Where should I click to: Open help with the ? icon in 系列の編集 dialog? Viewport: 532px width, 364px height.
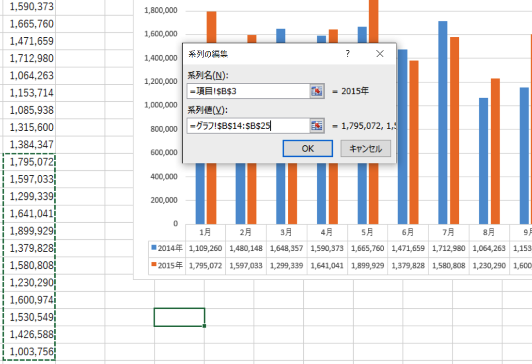(x=347, y=54)
